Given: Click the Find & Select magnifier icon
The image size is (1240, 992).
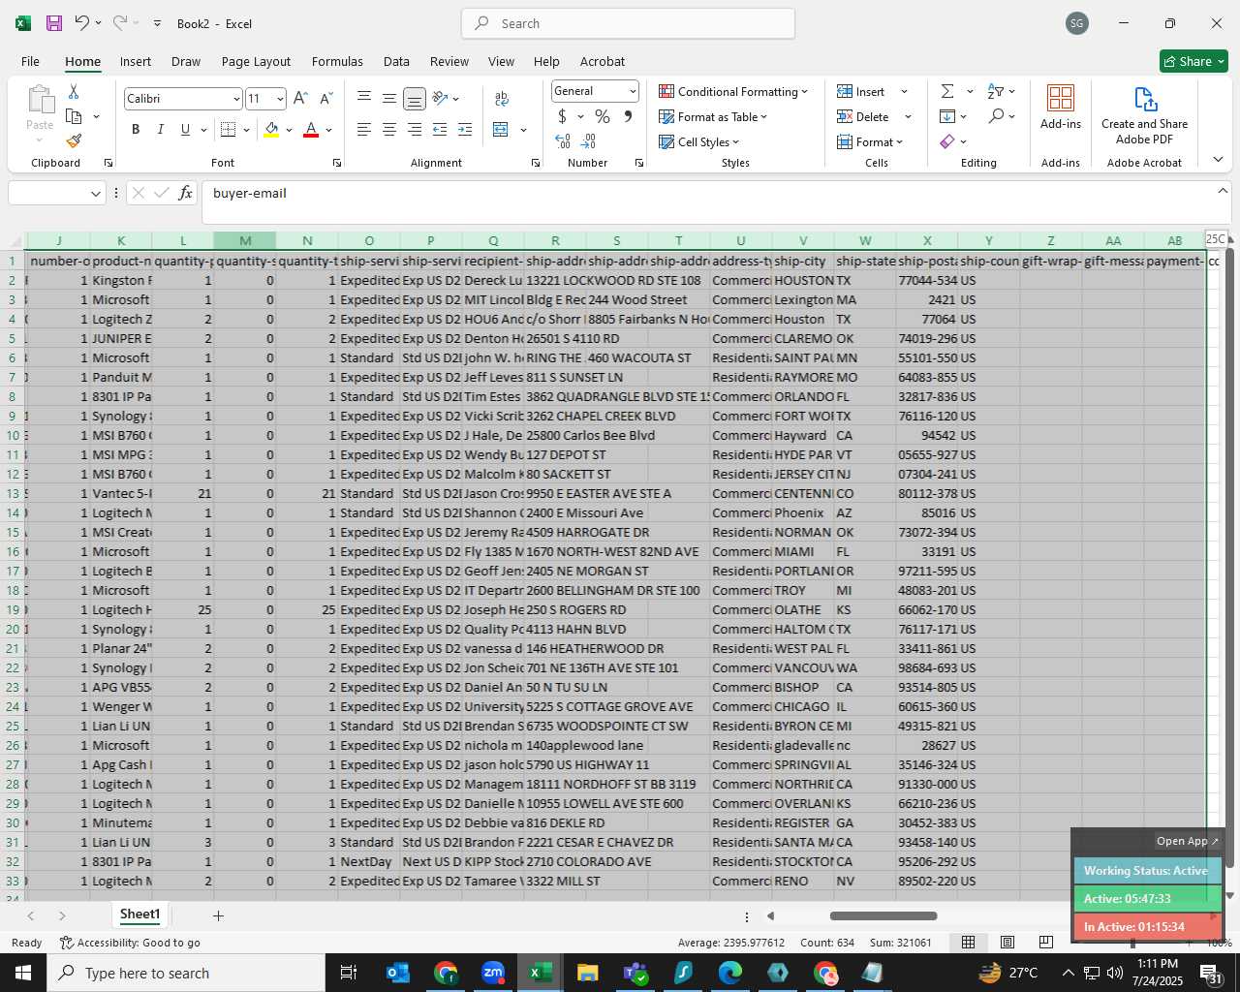Looking at the screenshot, I should (996, 116).
